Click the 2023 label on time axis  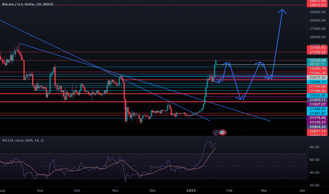click(191, 190)
